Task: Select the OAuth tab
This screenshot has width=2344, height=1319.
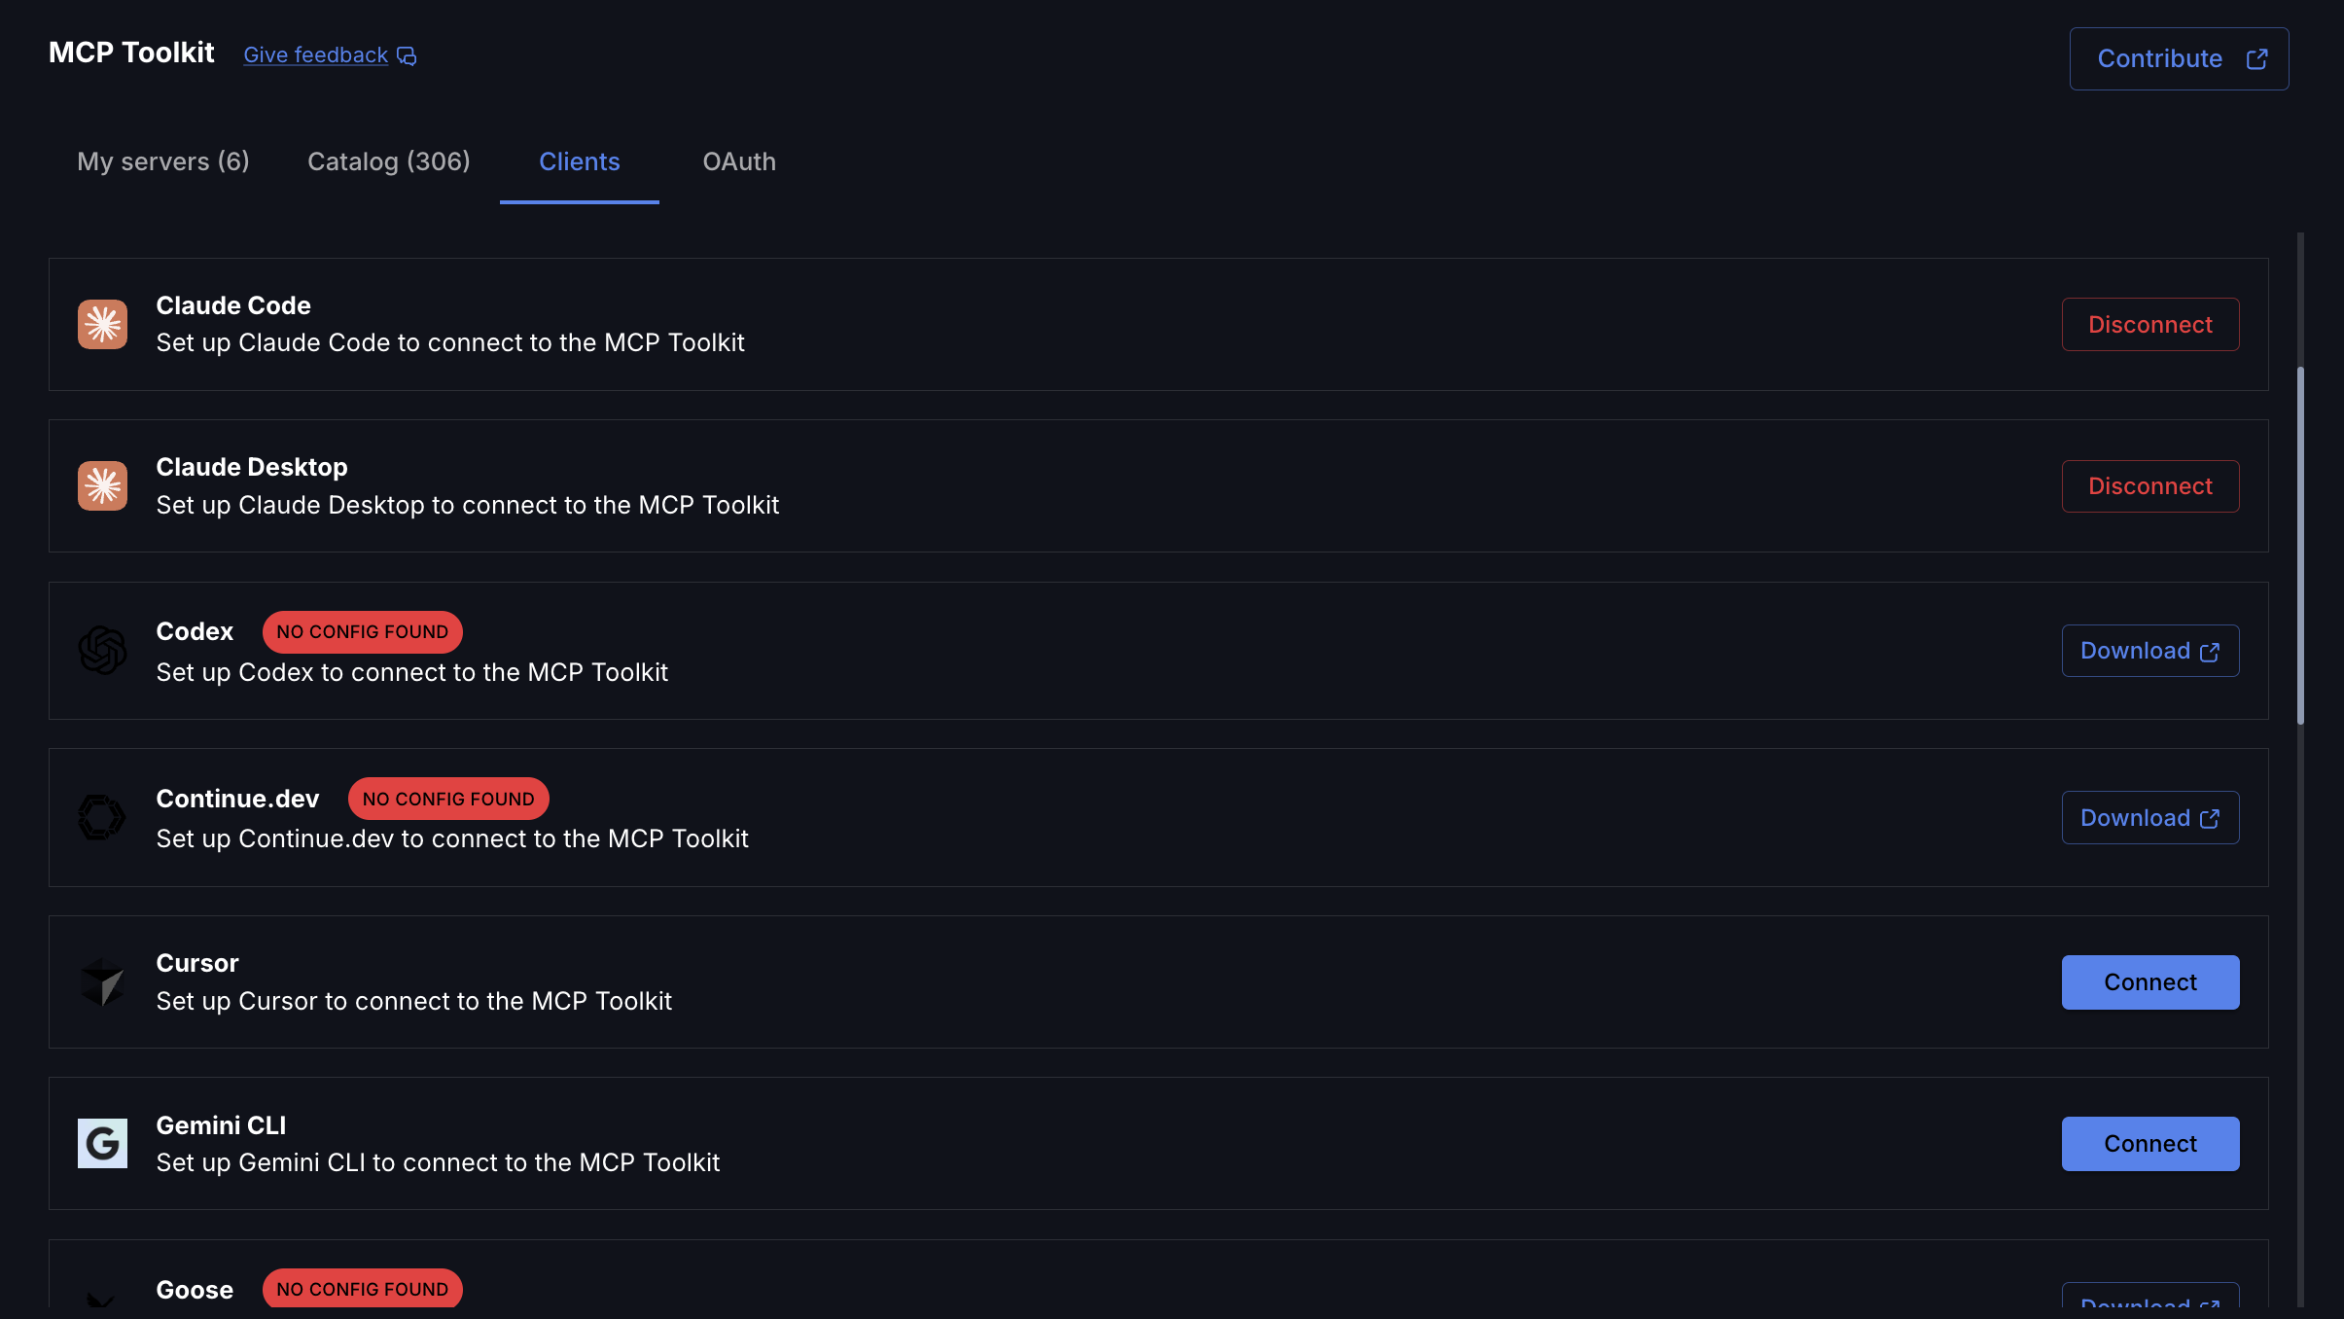Action: [x=739, y=161]
